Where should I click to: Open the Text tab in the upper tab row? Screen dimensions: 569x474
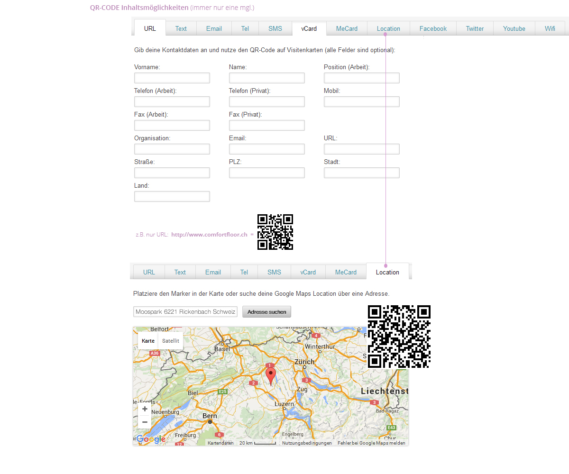181,28
